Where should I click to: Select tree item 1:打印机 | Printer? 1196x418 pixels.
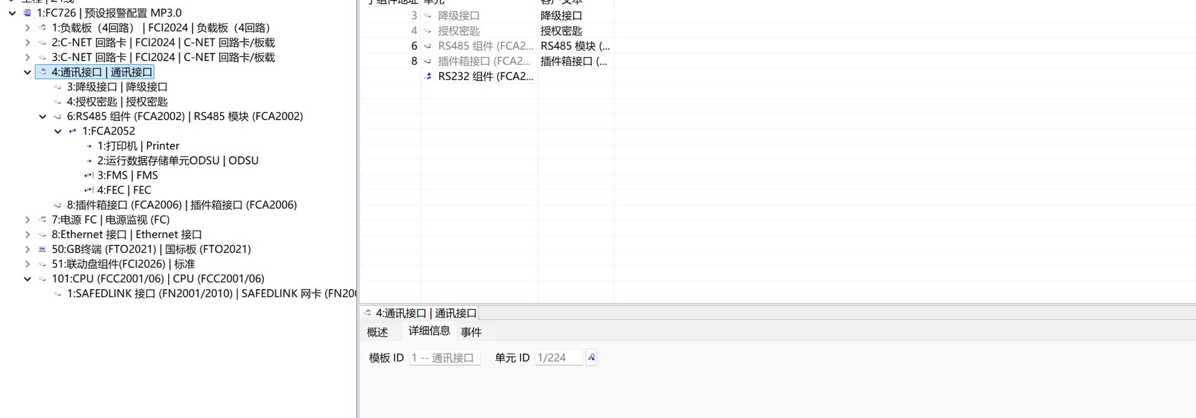click(x=138, y=146)
